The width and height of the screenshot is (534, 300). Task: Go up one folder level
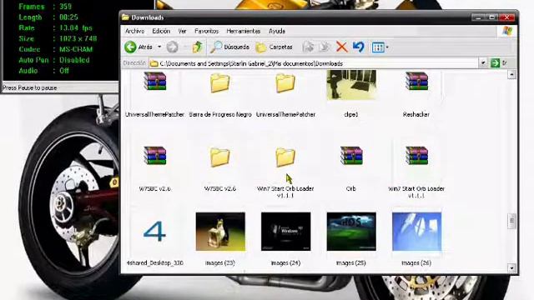pyautogui.click(x=197, y=47)
